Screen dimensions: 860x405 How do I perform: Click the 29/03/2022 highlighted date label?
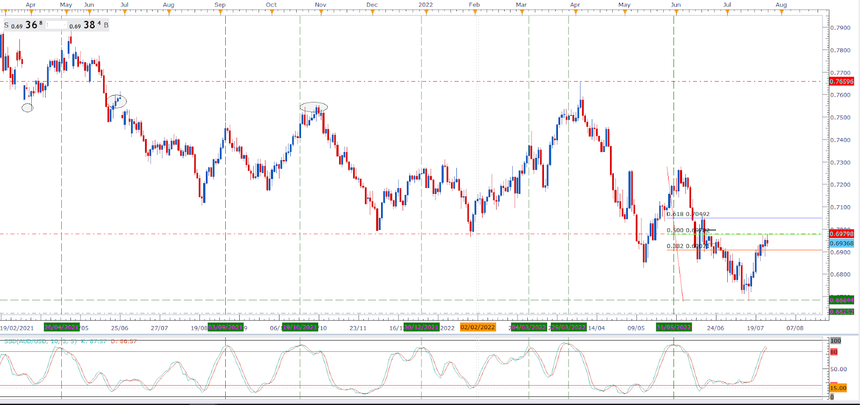(x=569, y=327)
